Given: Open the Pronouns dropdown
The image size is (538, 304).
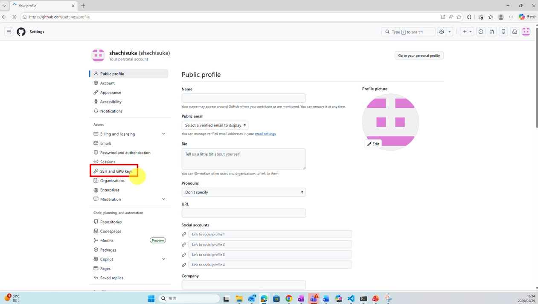Looking at the screenshot, I should tap(244, 192).
